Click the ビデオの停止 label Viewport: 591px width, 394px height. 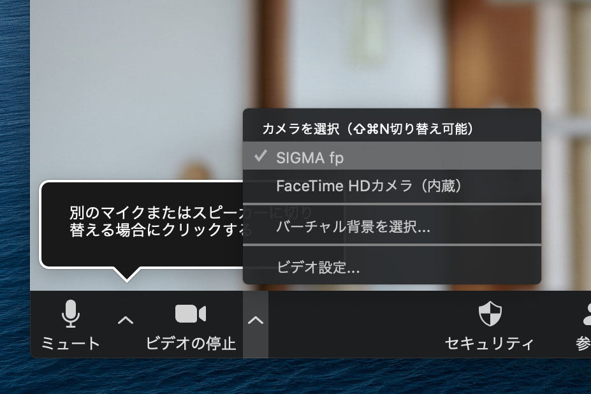tap(191, 344)
